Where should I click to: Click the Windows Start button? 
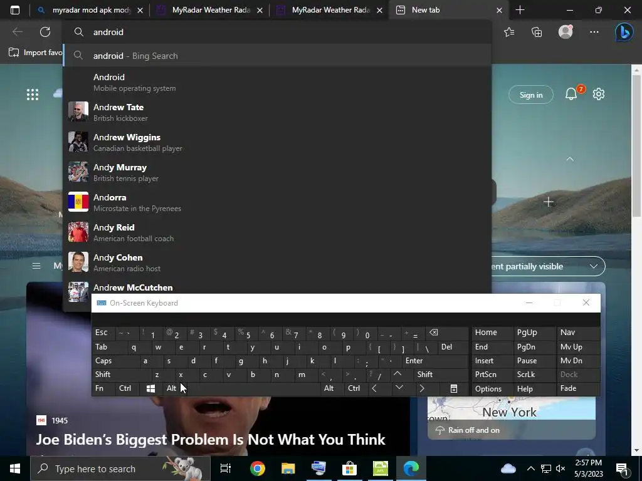[x=15, y=468]
